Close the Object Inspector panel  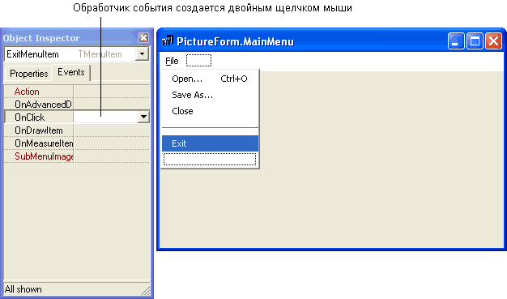click(x=143, y=38)
